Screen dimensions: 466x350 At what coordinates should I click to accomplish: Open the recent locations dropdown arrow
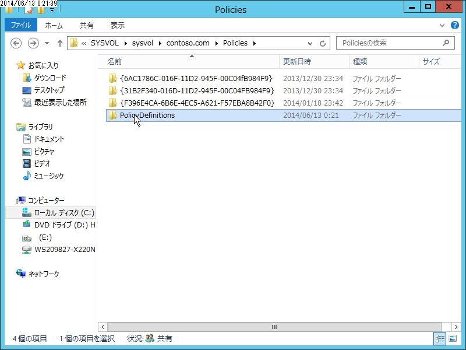tap(47, 43)
